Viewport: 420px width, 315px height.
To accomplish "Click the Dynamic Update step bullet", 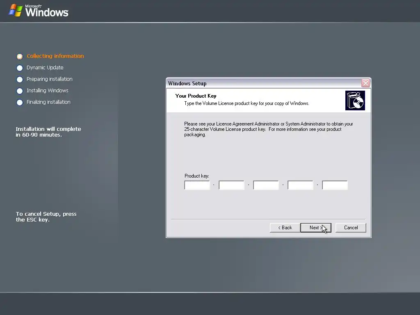I will tap(20, 68).
